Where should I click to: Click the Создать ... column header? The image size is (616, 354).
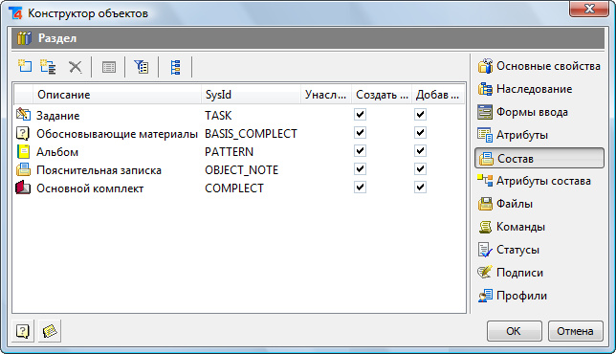tap(382, 95)
